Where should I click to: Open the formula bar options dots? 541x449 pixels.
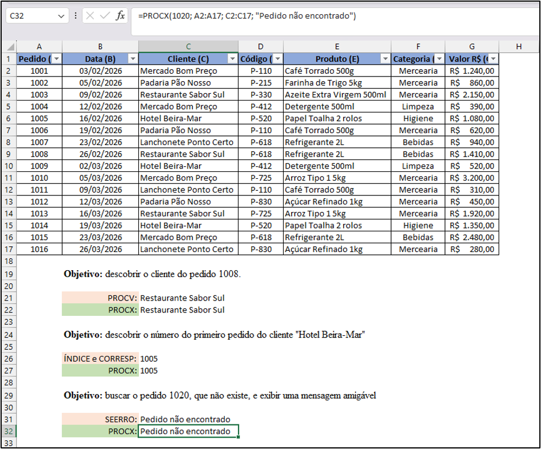click(75, 15)
